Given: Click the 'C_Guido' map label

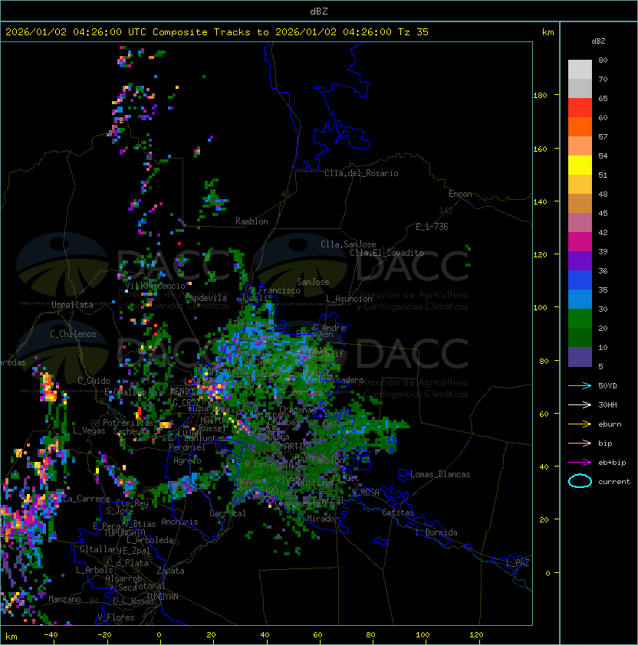Looking at the screenshot, I should (x=94, y=381).
